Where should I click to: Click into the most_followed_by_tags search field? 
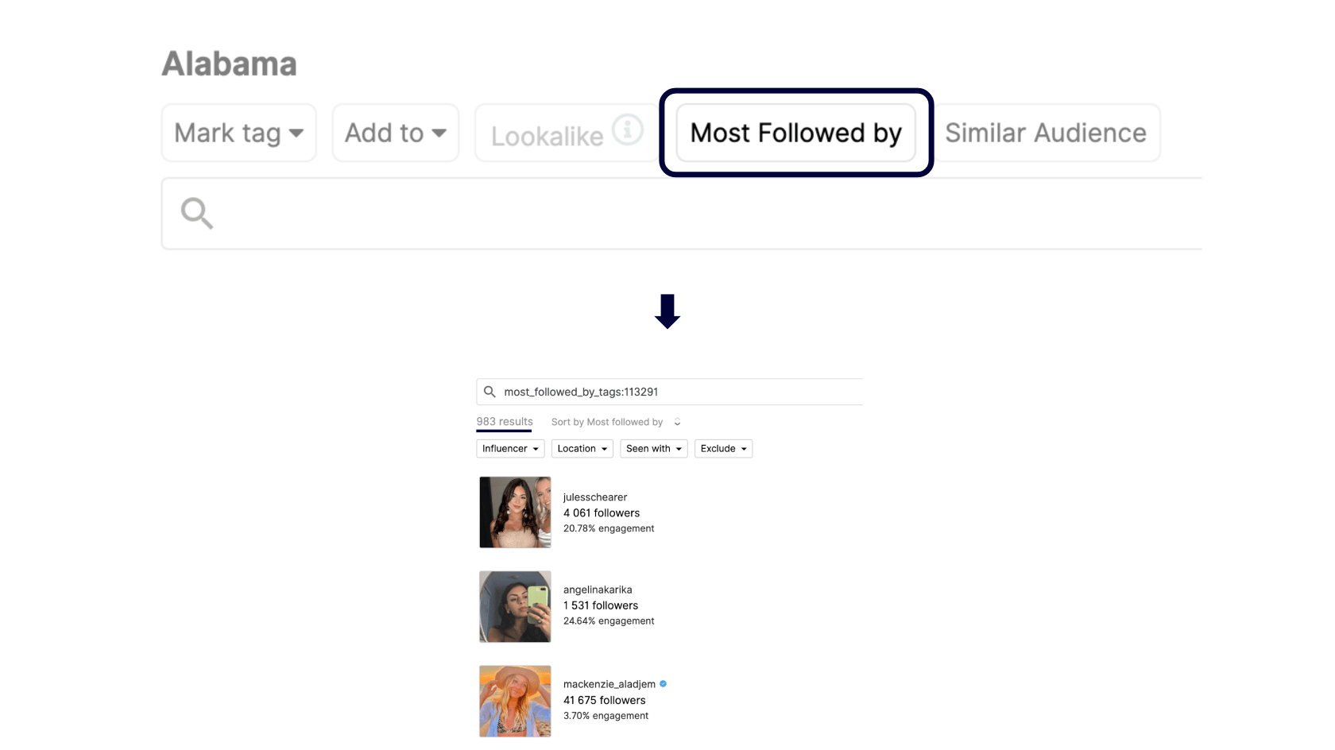pos(669,392)
